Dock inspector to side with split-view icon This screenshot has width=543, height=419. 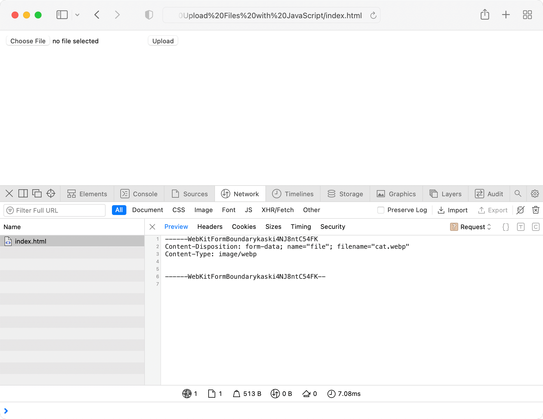coord(23,194)
